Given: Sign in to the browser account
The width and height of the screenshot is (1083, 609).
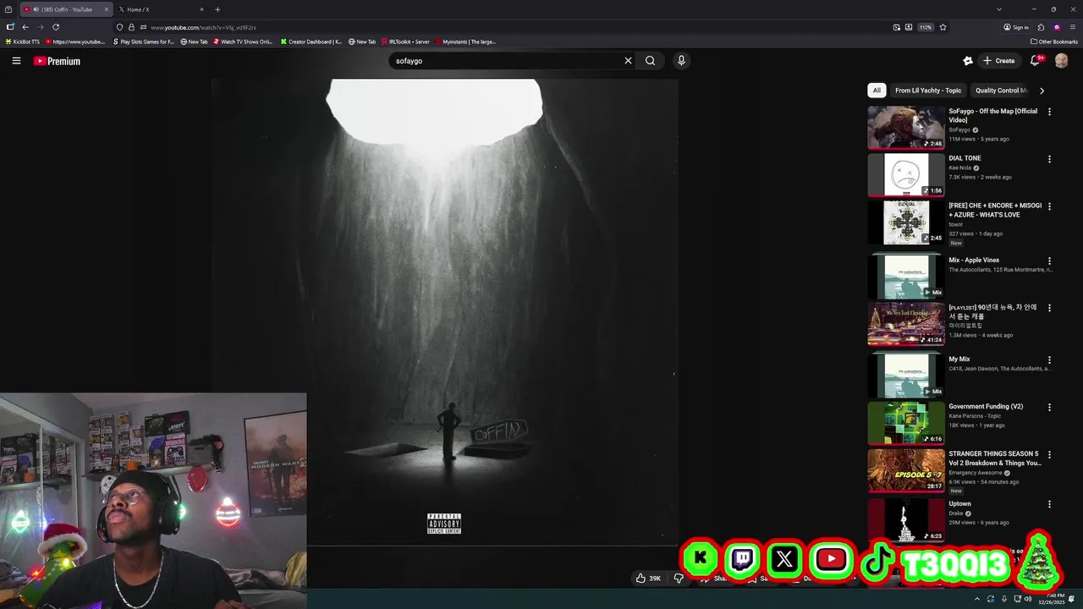Looking at the screenshot, I should pyautogui.click(x=1016, y=27).
